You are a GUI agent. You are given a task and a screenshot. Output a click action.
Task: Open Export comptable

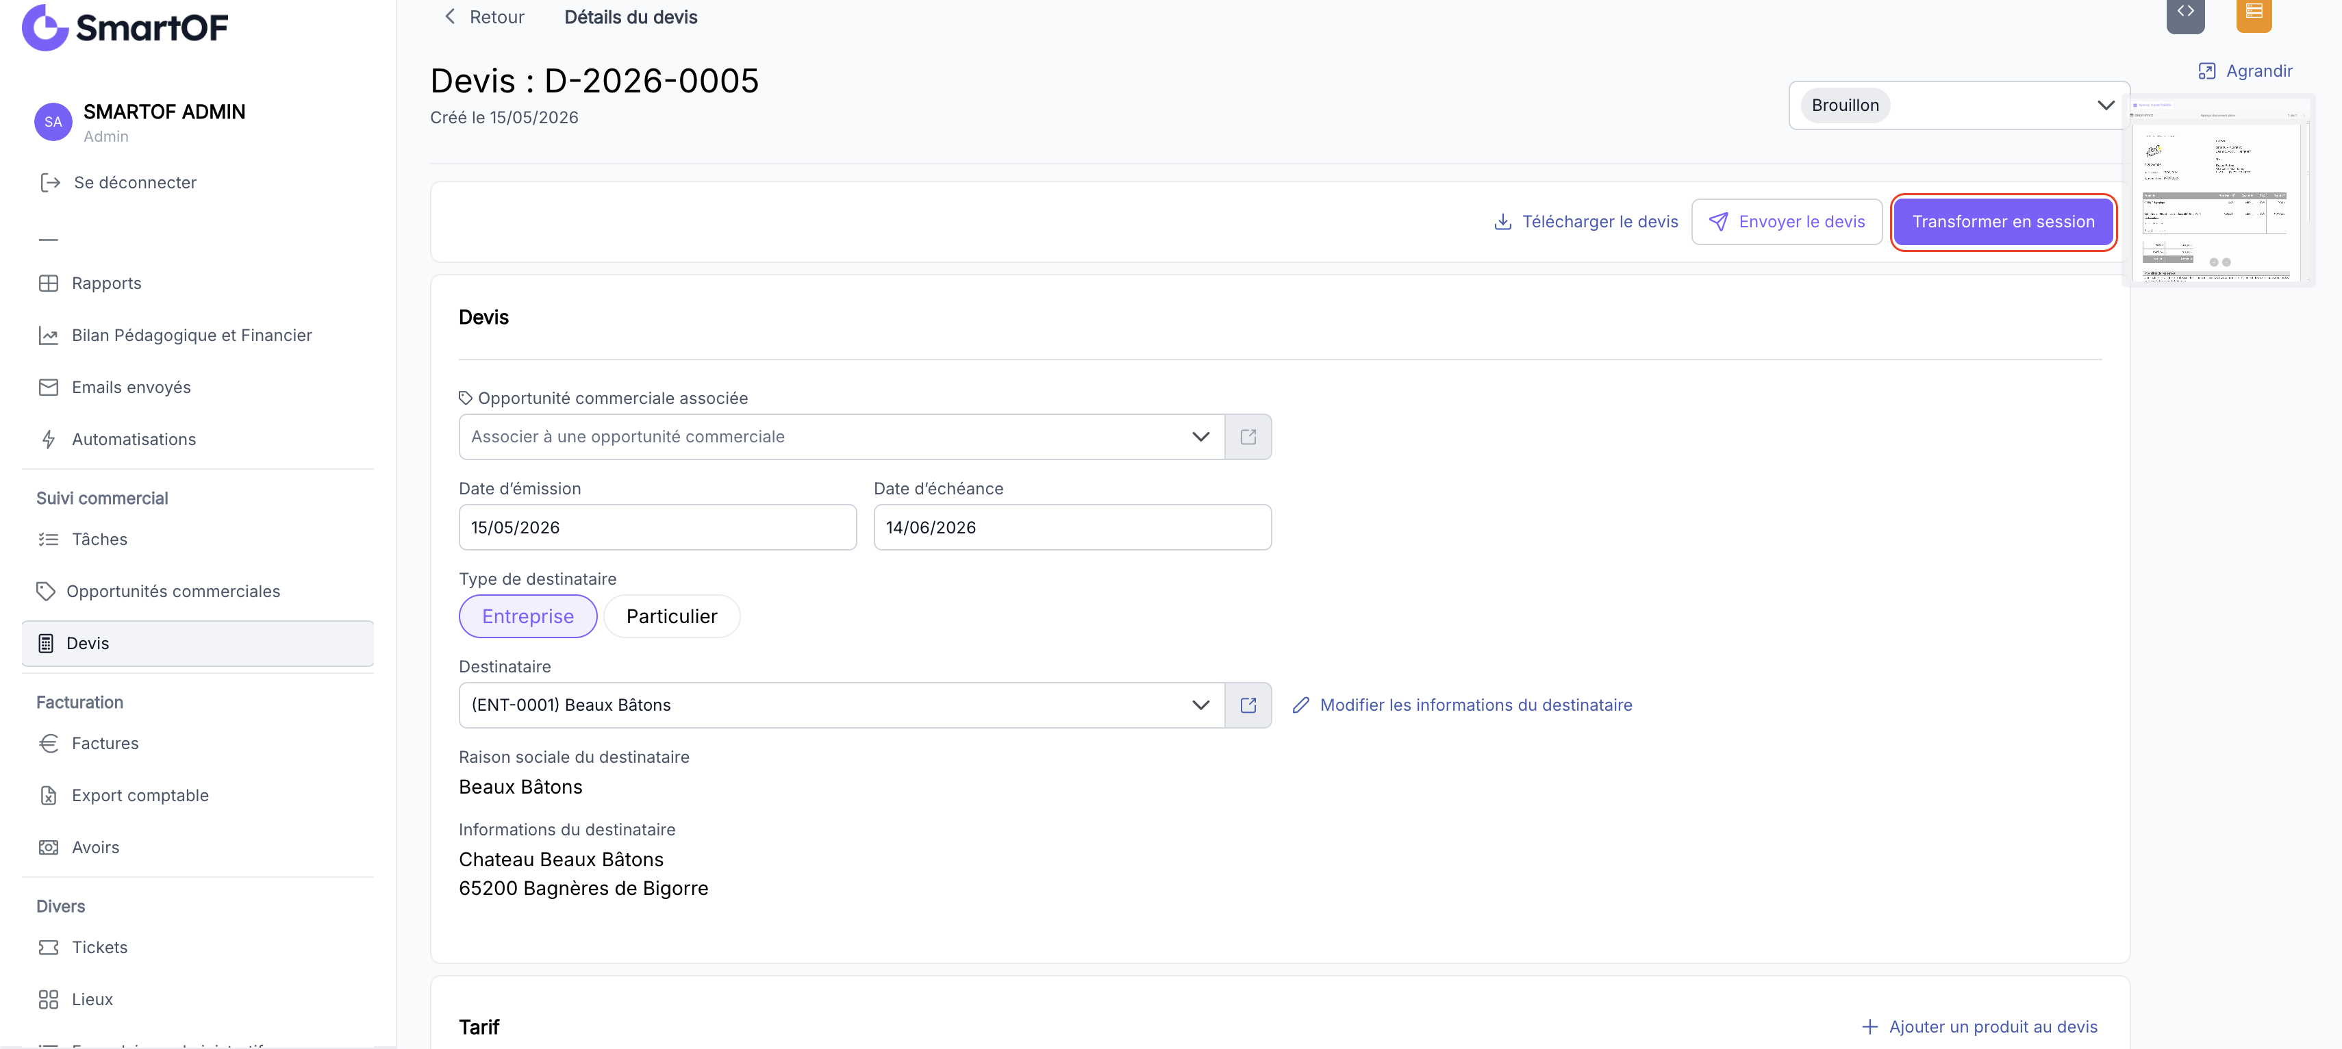pos(197,796)
